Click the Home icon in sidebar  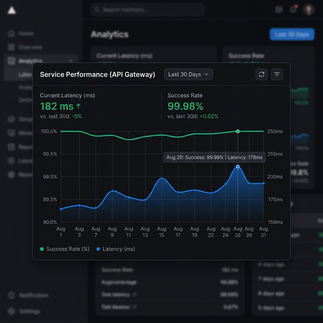(x=11, y=33)
